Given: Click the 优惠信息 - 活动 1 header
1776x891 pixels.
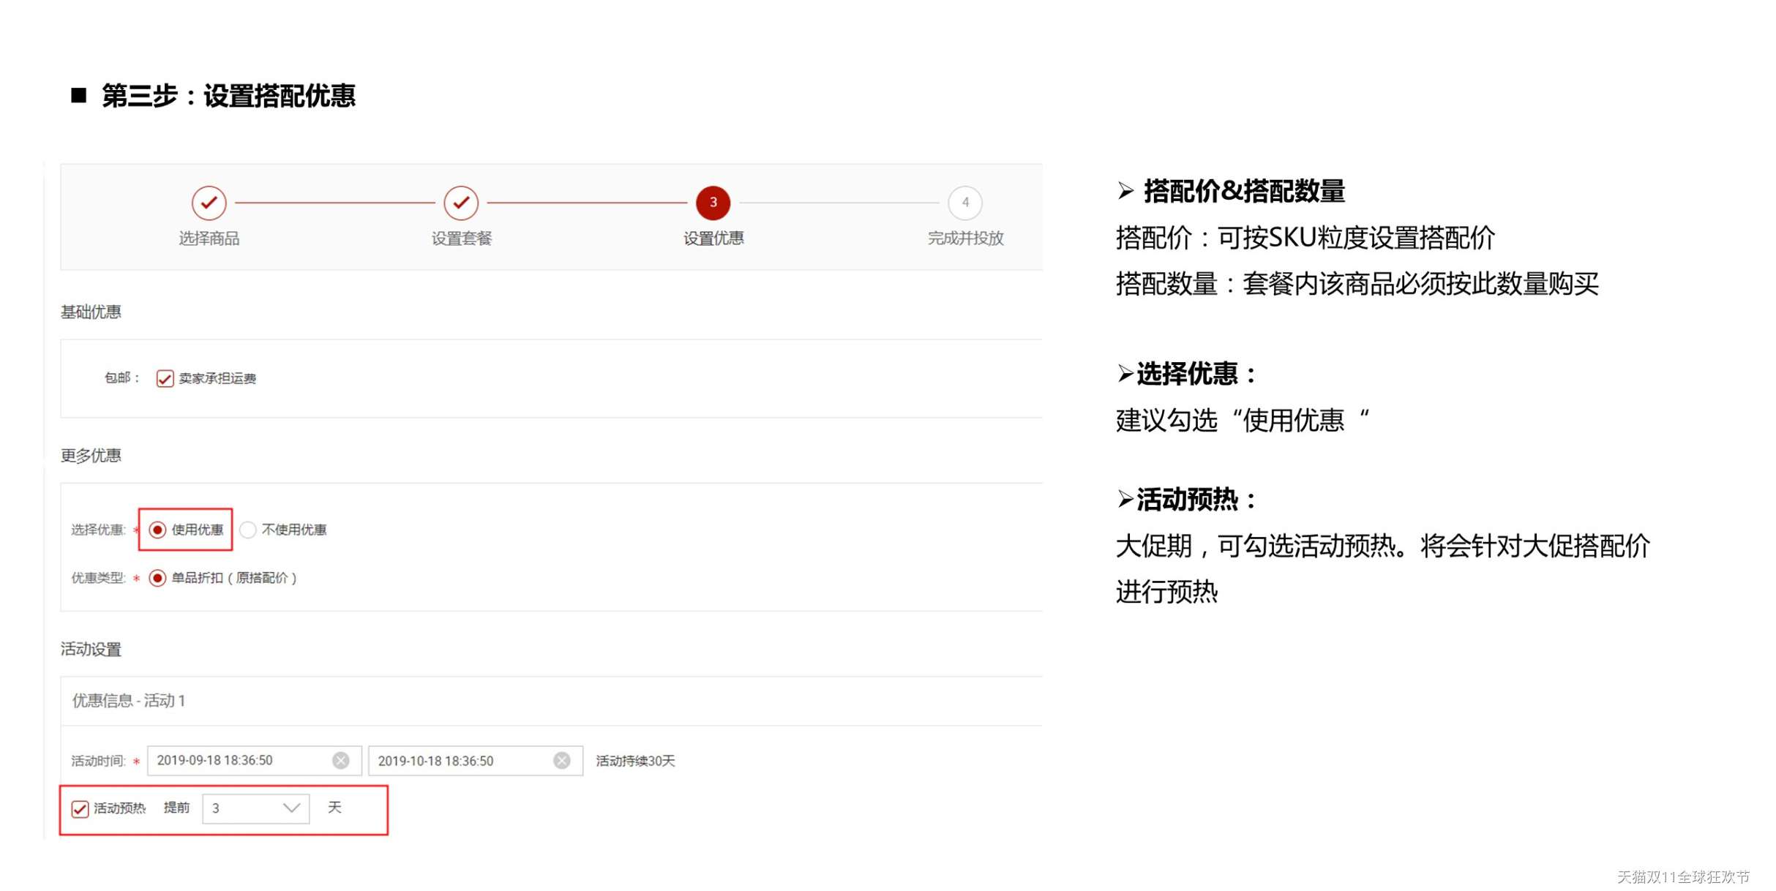Looking at the screenshot, I should [129, 701].
